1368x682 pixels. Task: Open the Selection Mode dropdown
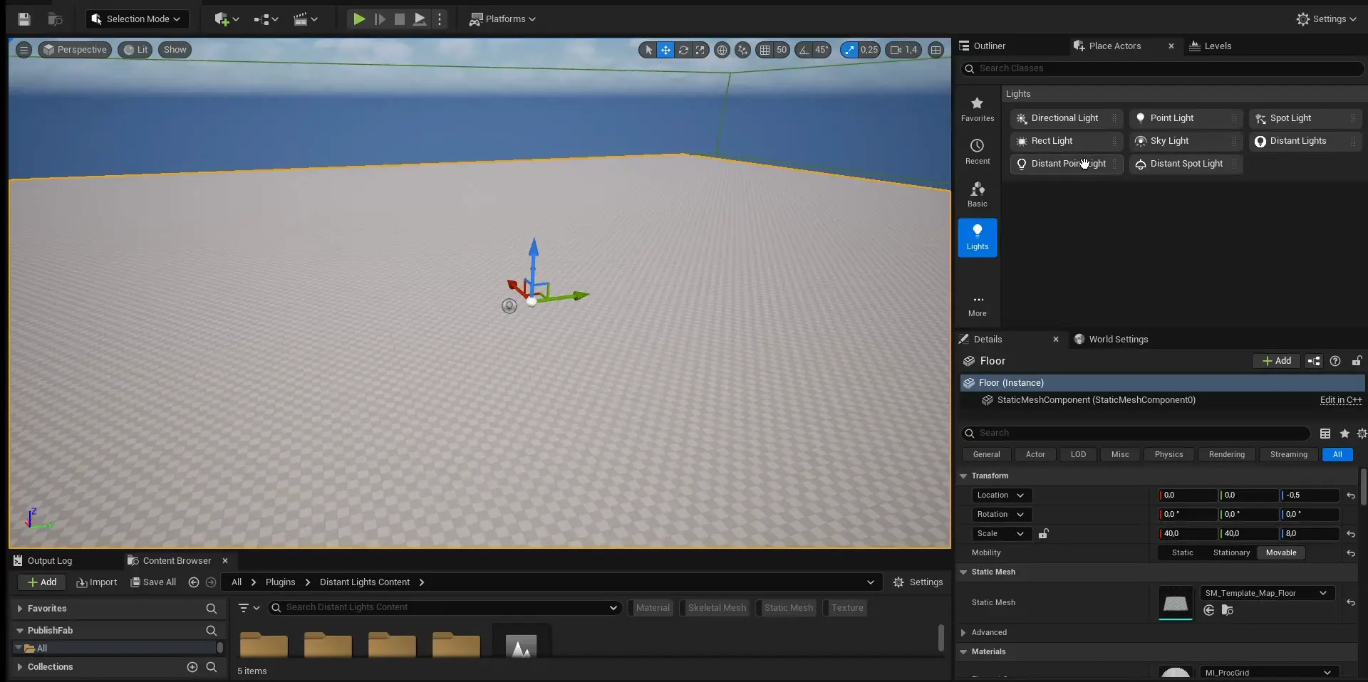(x=137, y=19)
